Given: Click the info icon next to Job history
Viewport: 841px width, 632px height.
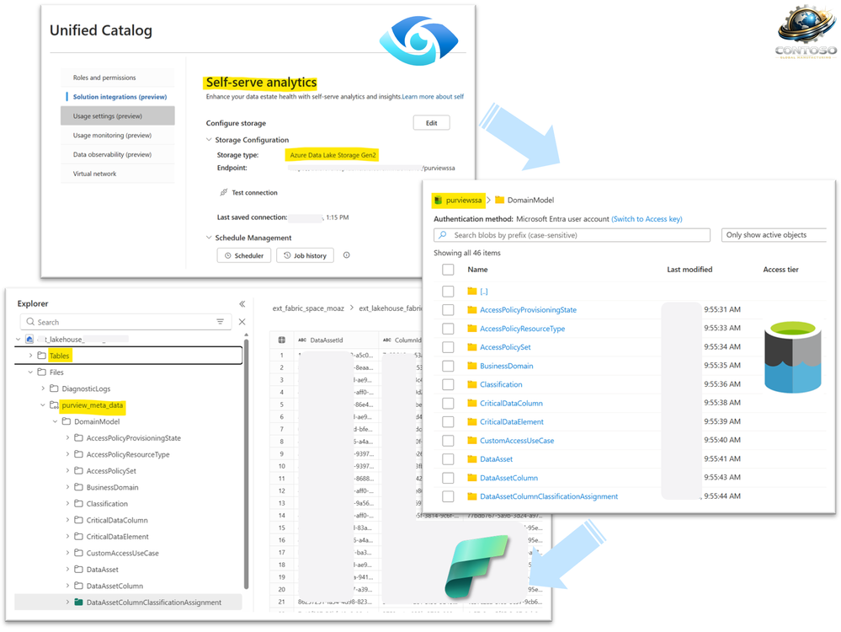Looking at the screenshot, I should (x=347, y=255).
